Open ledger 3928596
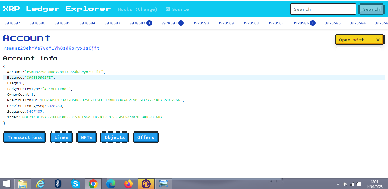Screen dimensions: 388x189 tap(37, 23)
